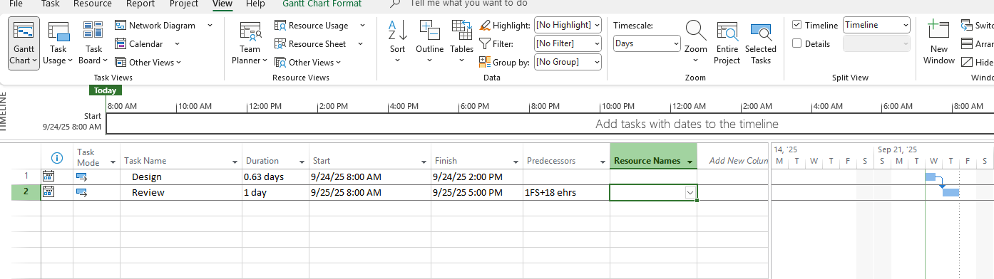The image size is (994, 279).
Task: Open Predecessors column filter arrow
Action: pos(603,162)
